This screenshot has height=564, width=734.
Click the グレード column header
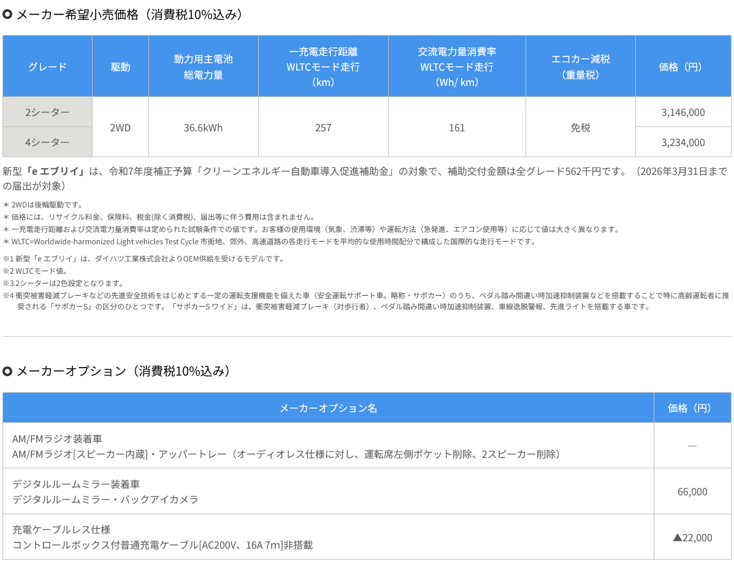click(x=47, y=67)
